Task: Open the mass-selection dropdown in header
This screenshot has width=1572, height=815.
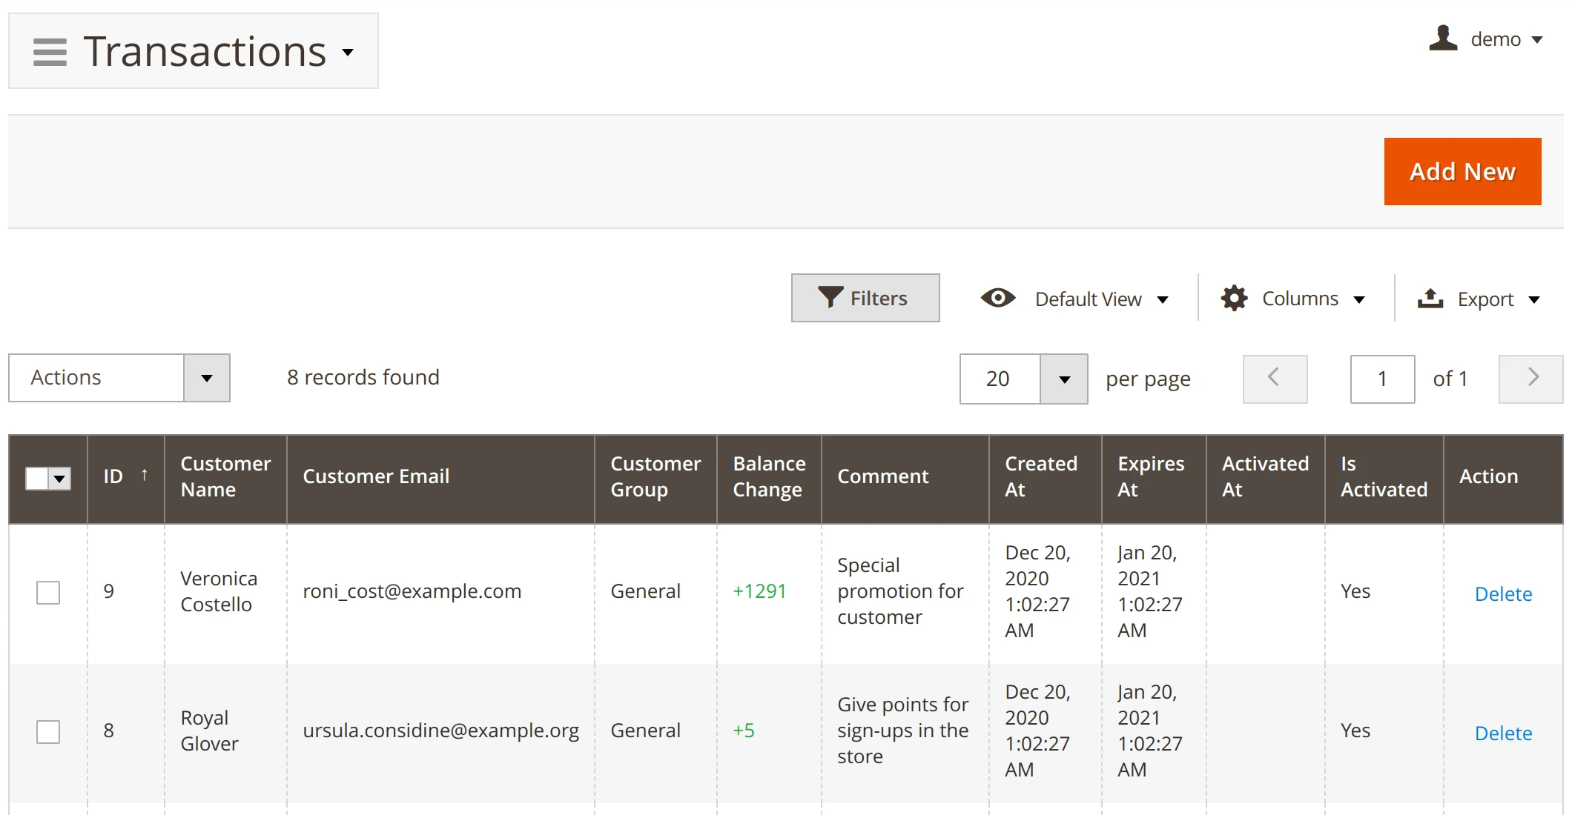Action: coord(58,479)
